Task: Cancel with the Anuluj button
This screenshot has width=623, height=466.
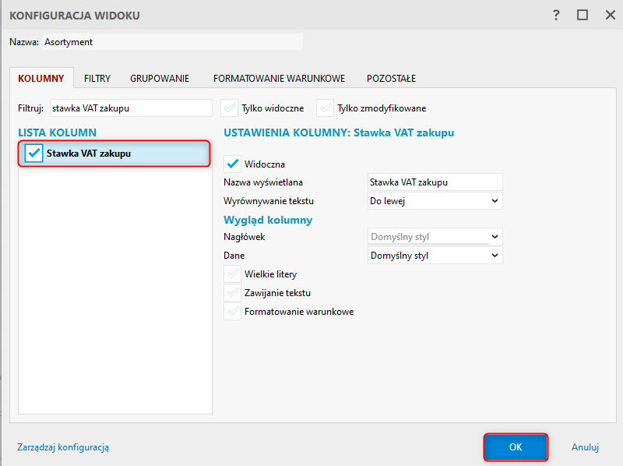Action: click(x=585, y=447)
